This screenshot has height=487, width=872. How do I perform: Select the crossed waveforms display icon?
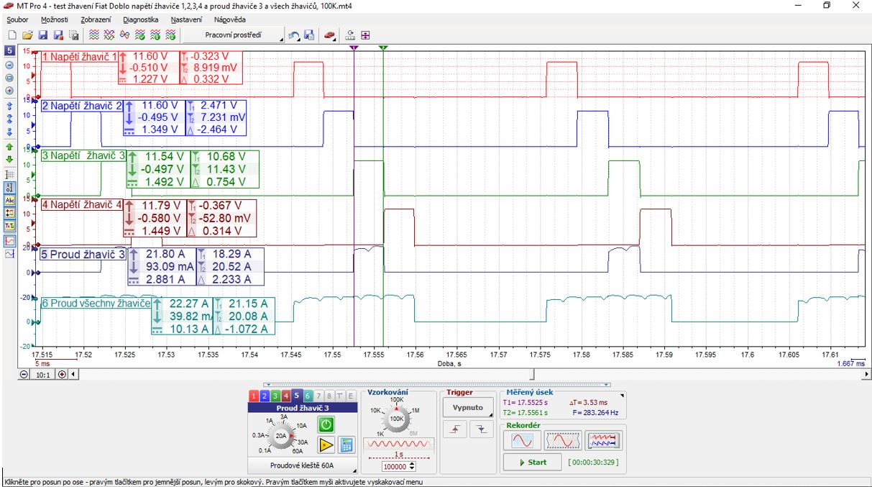(109, 35)
